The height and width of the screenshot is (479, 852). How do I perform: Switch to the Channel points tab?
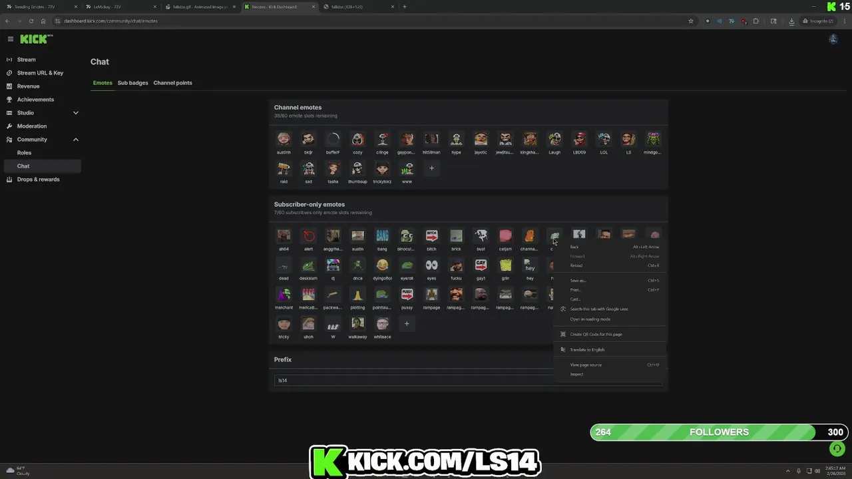coord(172,83)
